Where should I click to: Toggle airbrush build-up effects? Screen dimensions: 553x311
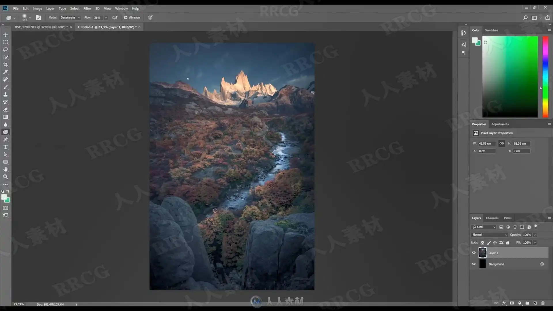tap(115, 18)
